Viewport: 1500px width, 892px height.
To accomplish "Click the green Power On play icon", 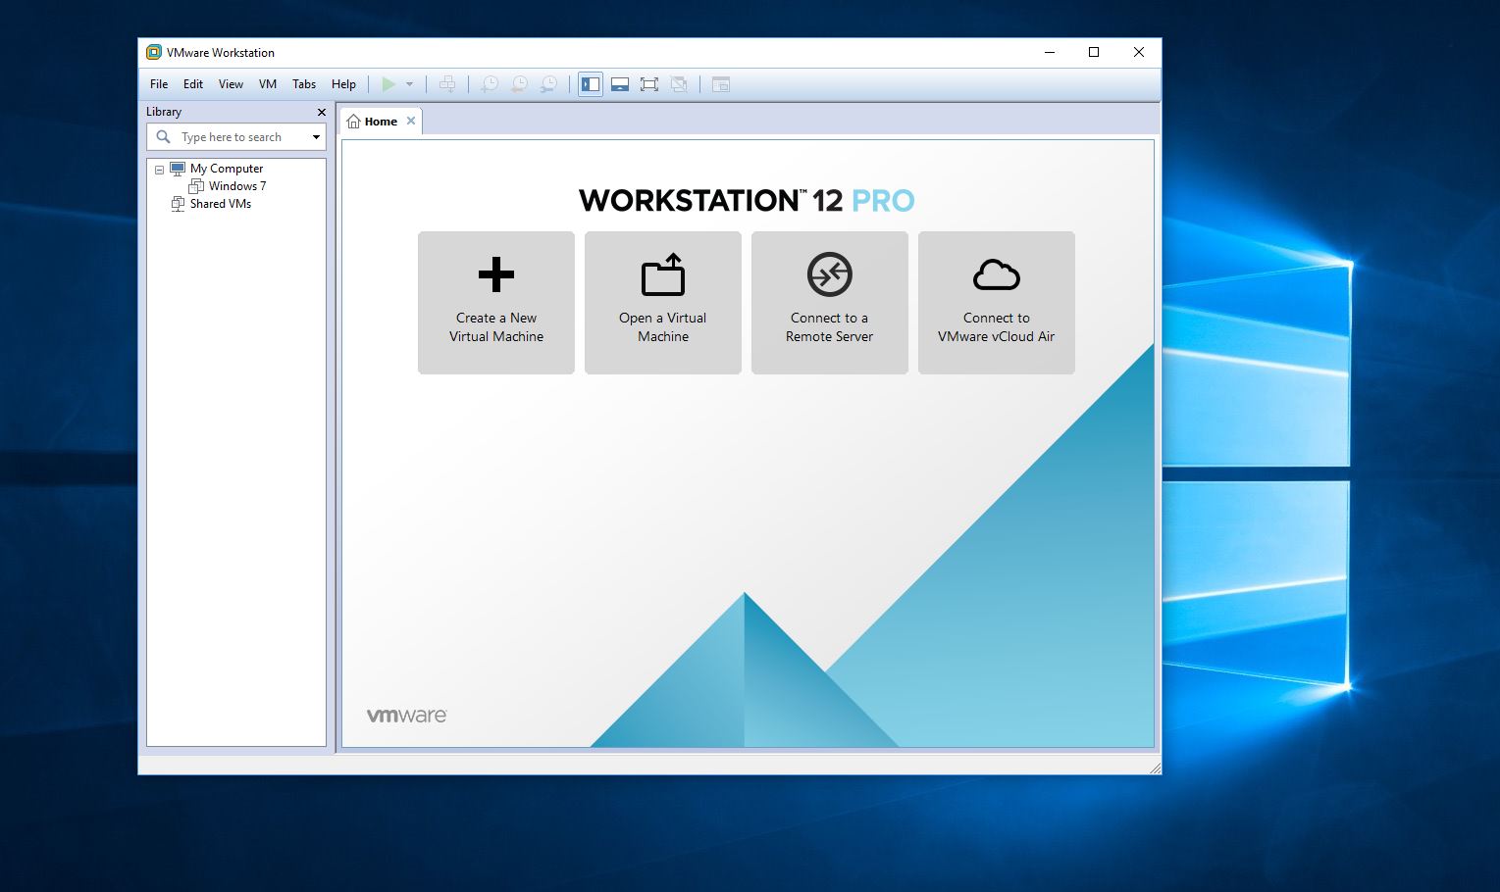I will point(388,84).
